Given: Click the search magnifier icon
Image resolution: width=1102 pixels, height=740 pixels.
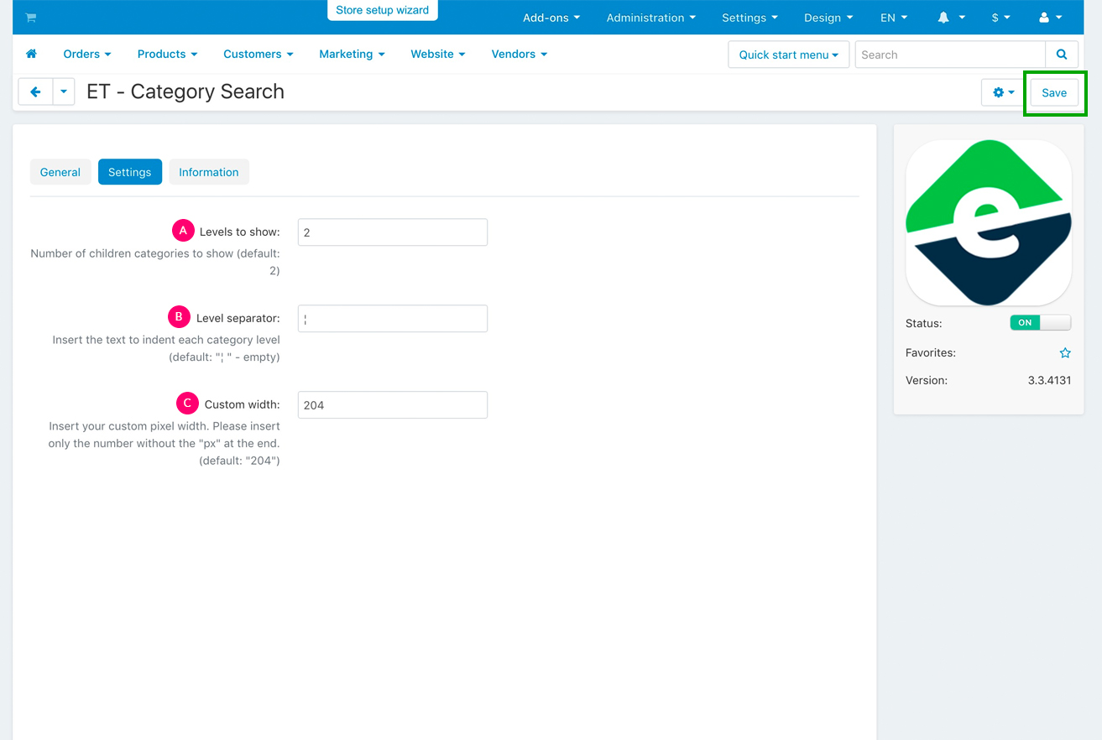Looking at the screenshot, I should click(1062, 55).
